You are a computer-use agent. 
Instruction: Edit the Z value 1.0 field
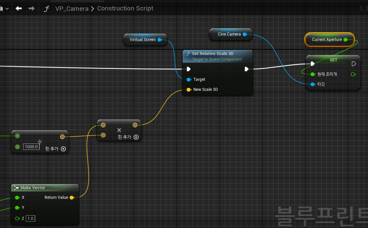(x=30, y=218)
